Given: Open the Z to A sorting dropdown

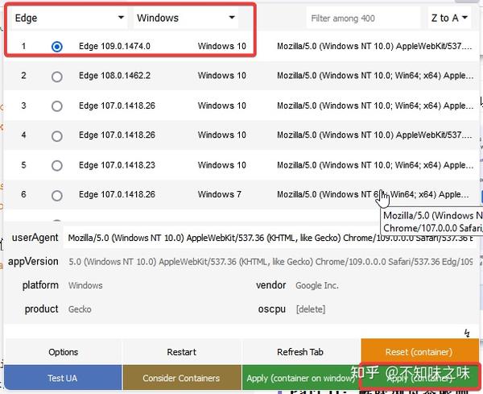Looking at the screenshot, I should (x=449, y=19).
